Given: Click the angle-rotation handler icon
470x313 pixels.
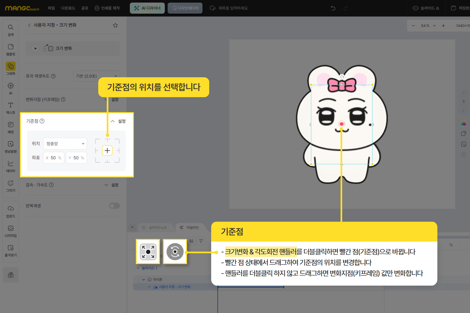Looking at the screenshot, I should [175, 252].
